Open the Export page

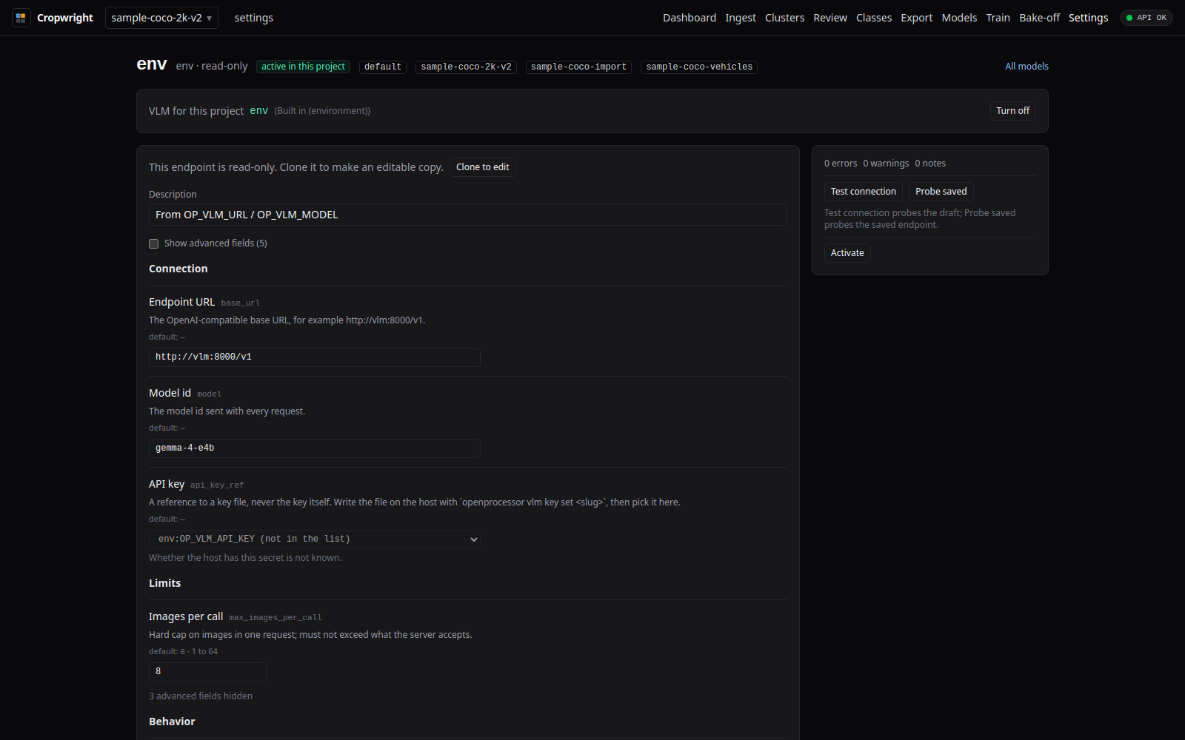point(917,18)
